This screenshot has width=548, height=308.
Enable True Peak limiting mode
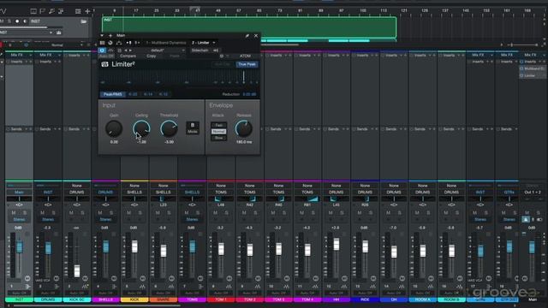tap(247, 64)
